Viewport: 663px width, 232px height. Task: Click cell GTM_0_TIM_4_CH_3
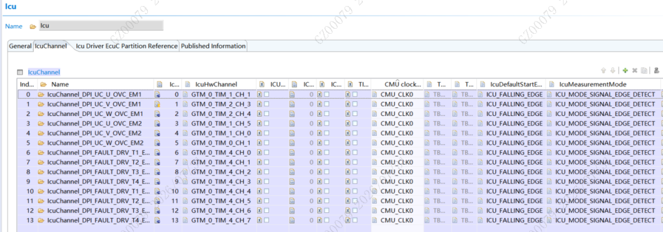(x=219, y=181)
